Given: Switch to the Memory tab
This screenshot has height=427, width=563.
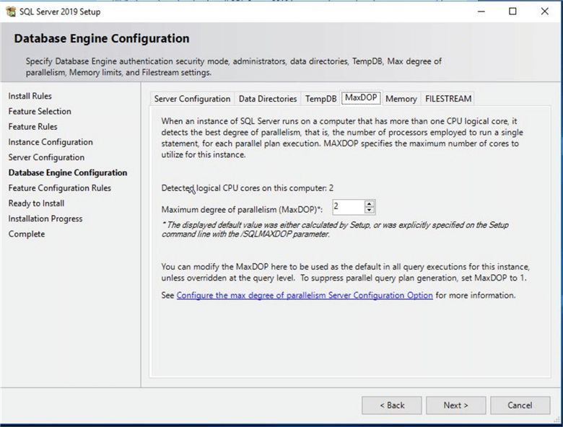Looking at the screenshot, I should pos(401,99).
